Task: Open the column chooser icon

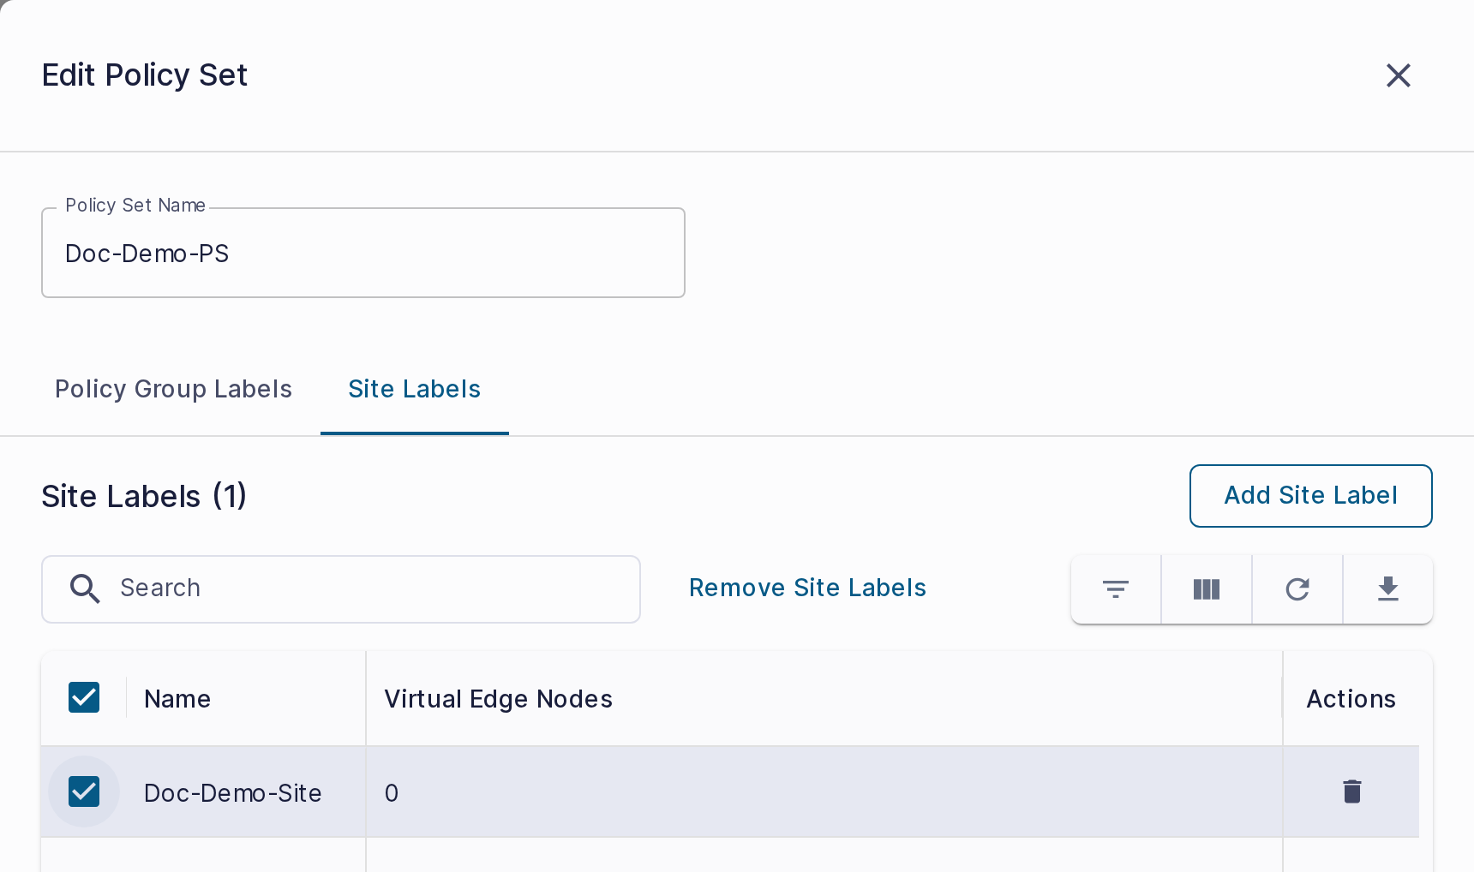Action: coord(1207,589)
